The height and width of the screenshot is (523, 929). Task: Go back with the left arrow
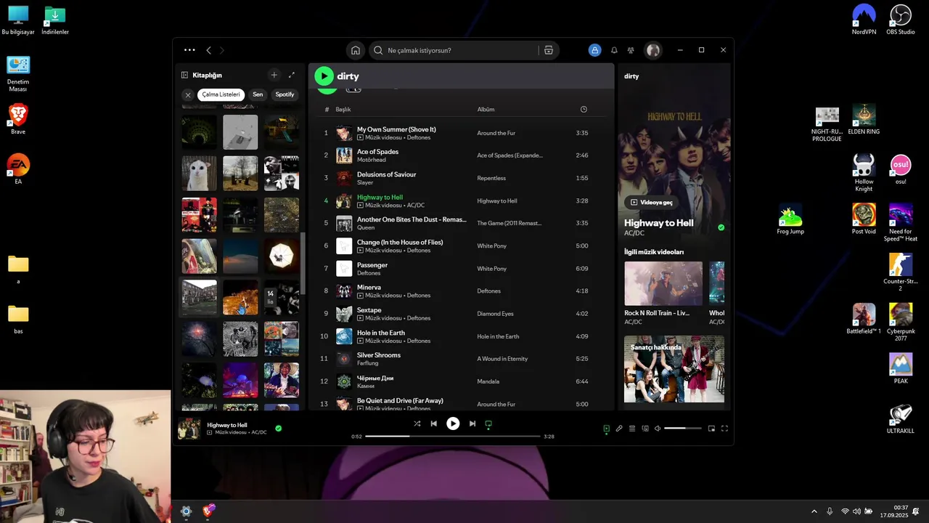[209, 50]
